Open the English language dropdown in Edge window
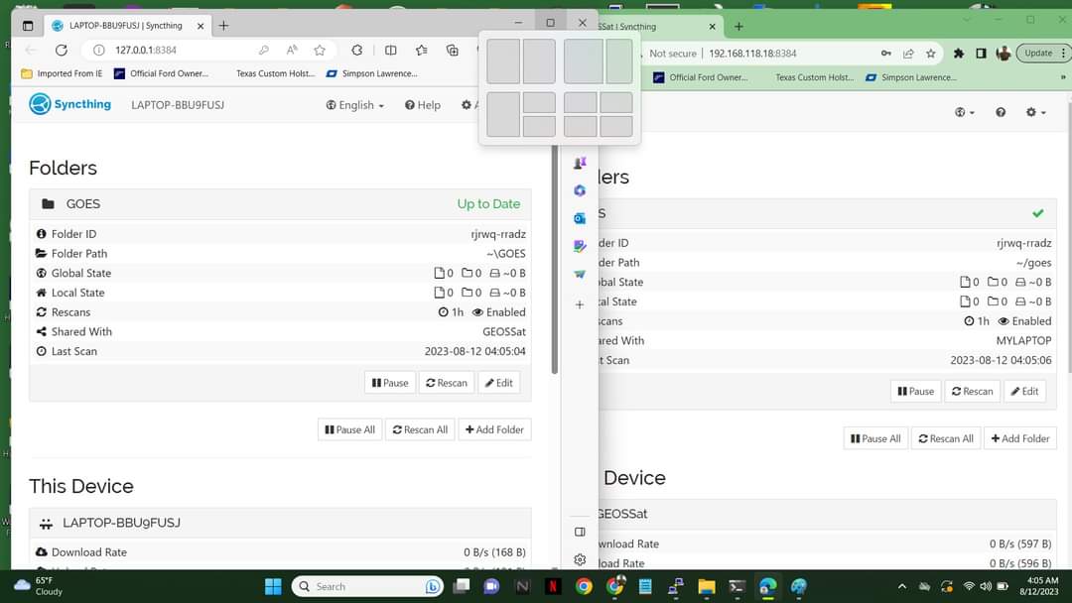1072x603 pixels. pyautogui.click(x=354, y=105)
